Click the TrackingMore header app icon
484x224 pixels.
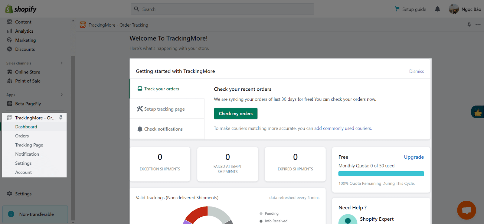coord(83,25)
